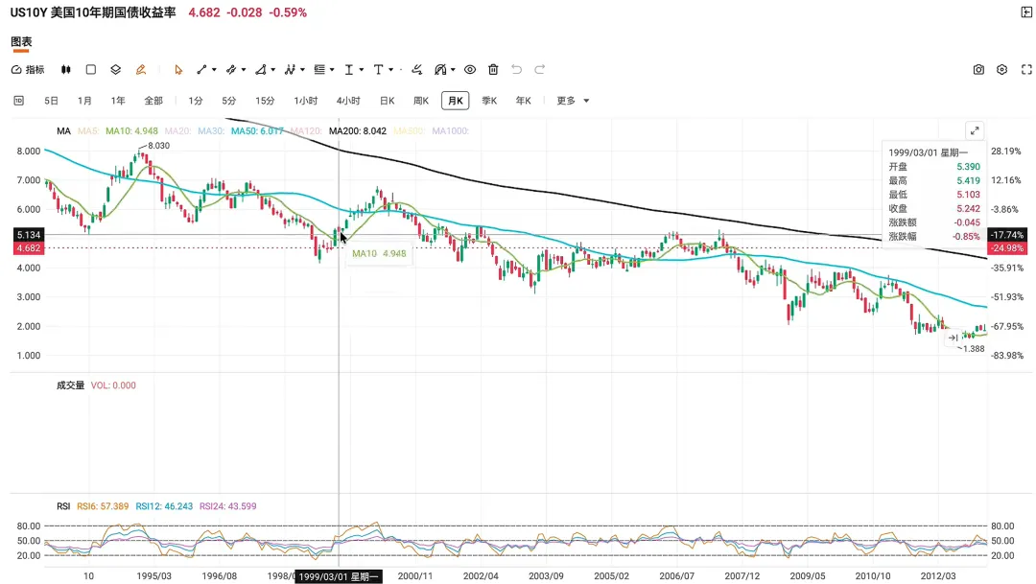
Task: Click the fullscreen corners icon
Action: 1026,69
